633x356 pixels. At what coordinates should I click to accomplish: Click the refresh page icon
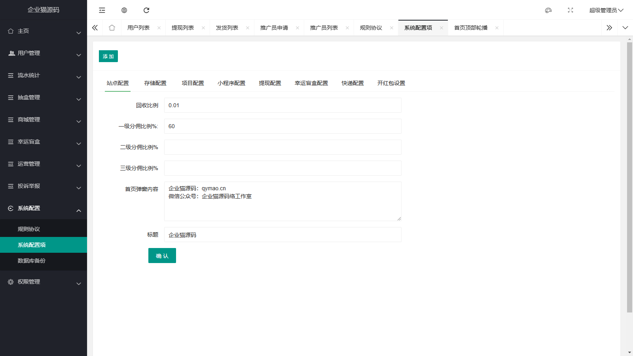point(146,10)
